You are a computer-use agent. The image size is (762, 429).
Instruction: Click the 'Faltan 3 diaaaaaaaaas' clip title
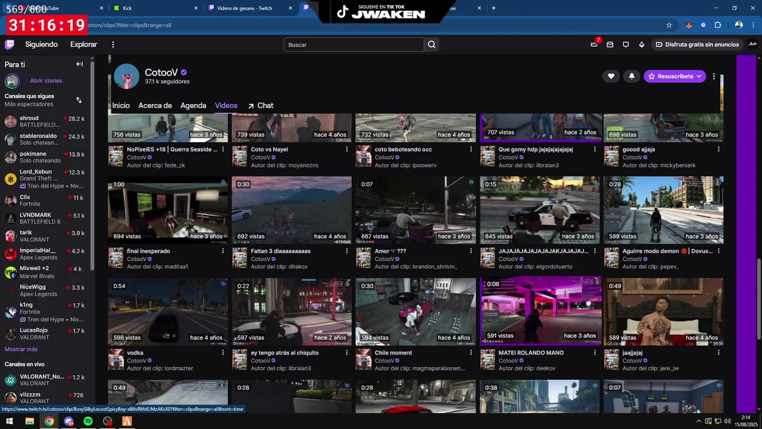tap(280, 251)
